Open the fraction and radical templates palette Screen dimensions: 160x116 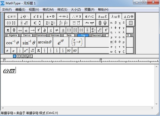point(24,23)
